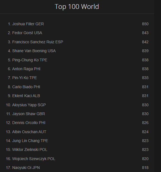This screenshot has width=161, height=172.
Task: Select Pin-Yi Ko TPE player
Action: 24,78
